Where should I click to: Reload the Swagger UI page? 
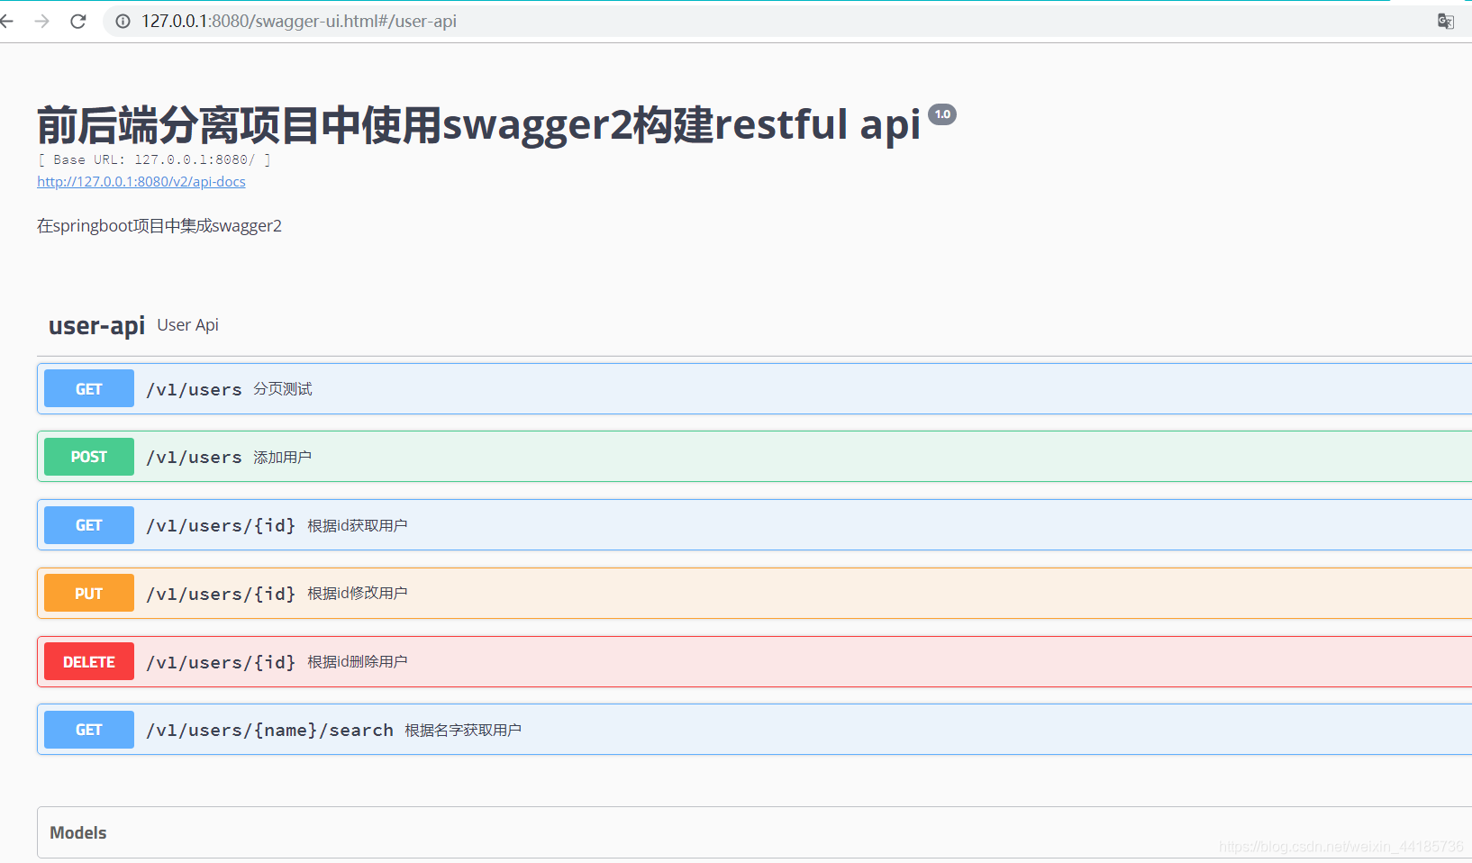77,21
